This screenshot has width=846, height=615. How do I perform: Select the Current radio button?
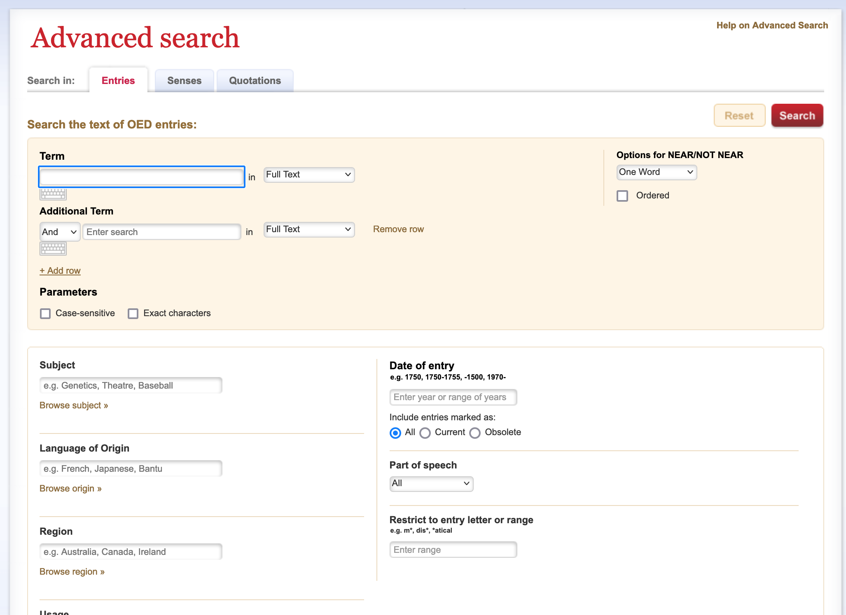click(425, 433)
